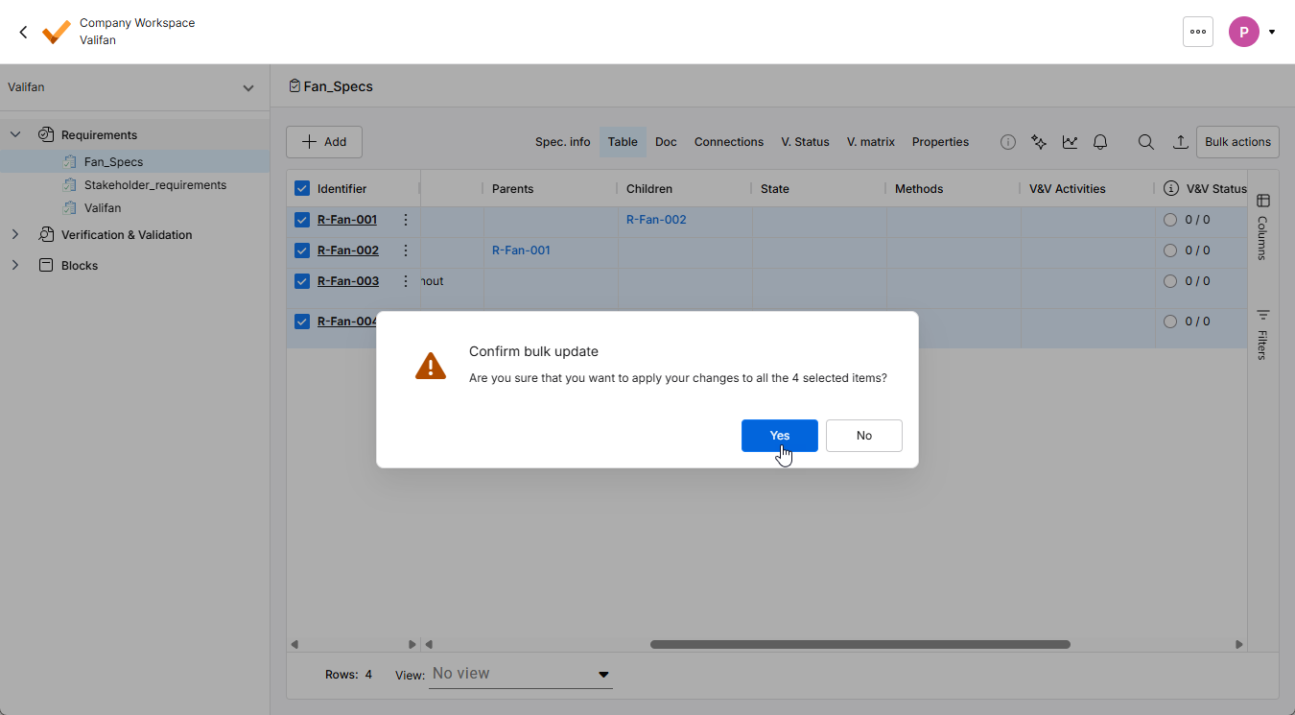Confirm bulk update with Yes
1295x715 pixels.
click(779, 436)
